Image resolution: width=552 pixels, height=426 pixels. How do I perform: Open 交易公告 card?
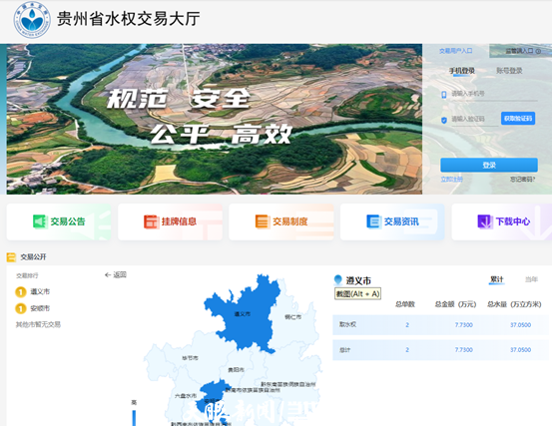coord(59,221)
